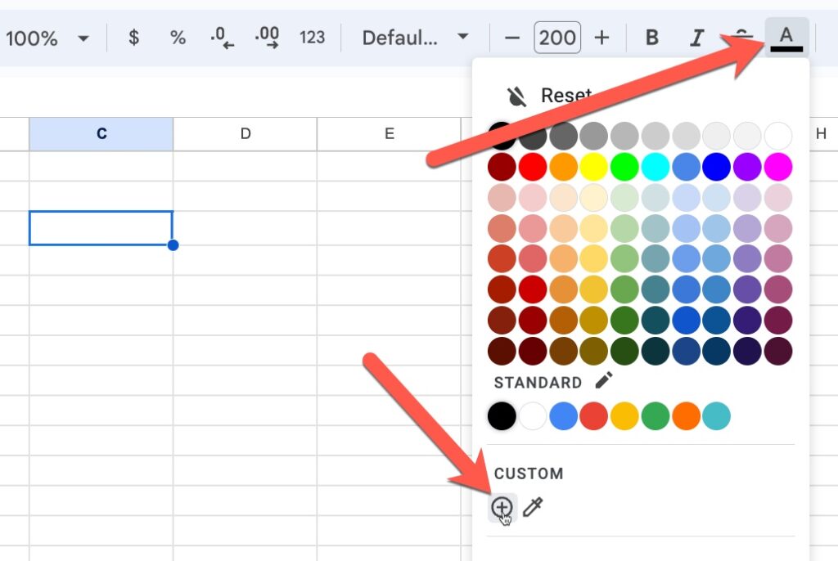Viewport: 838px width, 561px height.
Task: Add a custom color with plus icon
Action: pos(501,508)
